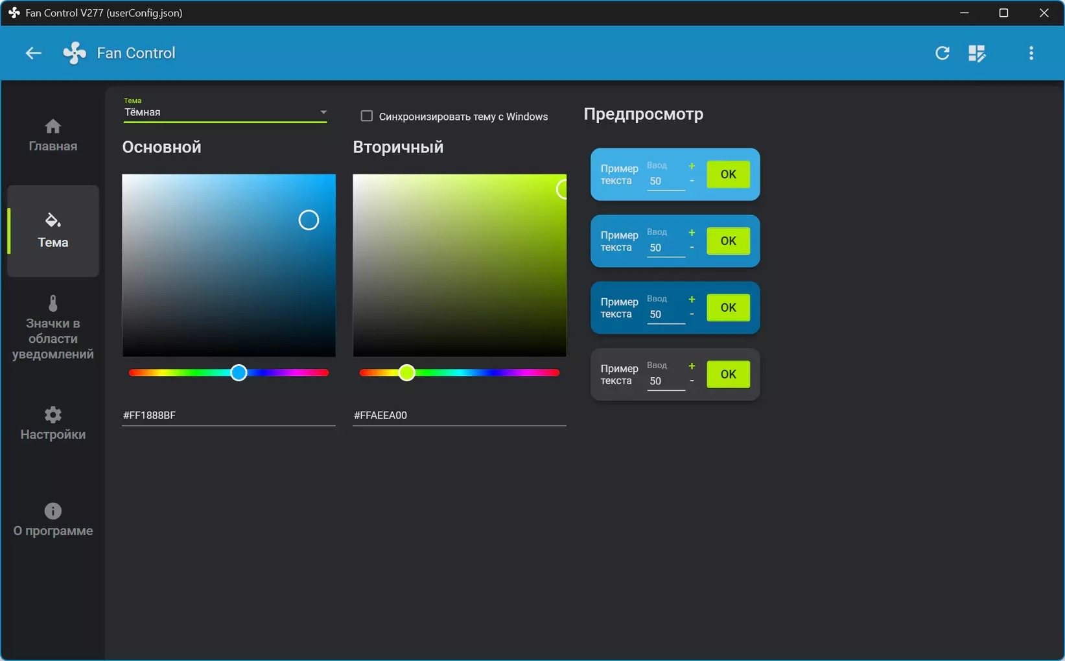Focus the Ввод field in the third preview card
Viewport: 1065px width, 661px height.
click(666, 315)
